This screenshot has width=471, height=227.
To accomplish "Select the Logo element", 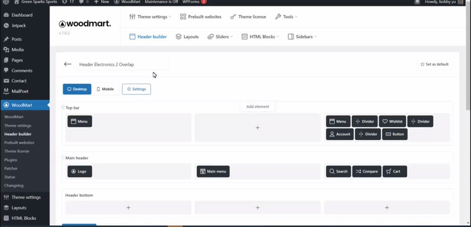I will [x=80, y=171].
